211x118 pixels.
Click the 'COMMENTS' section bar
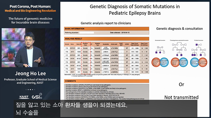click(107, 81)
